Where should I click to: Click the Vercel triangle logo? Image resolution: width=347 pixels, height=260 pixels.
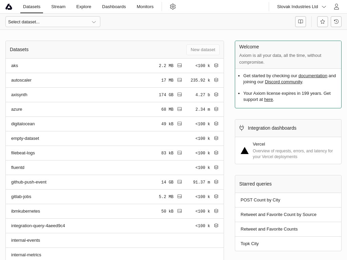[245, 151]
